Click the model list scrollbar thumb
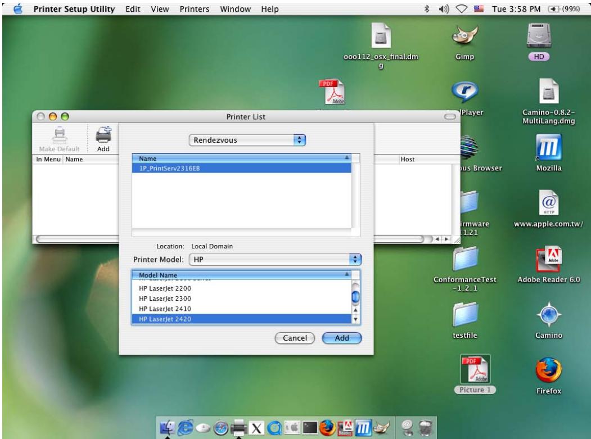The height and width of the screenshot is (439, 591). tap(355, 297)
